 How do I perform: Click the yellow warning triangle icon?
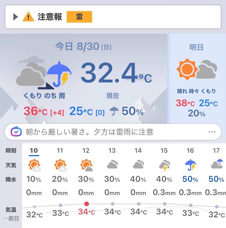tap(28, 17)
